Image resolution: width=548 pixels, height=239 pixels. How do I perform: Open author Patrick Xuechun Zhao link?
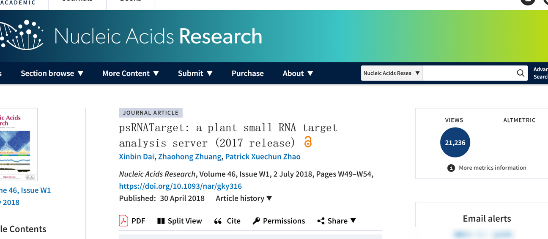(263, 157)
